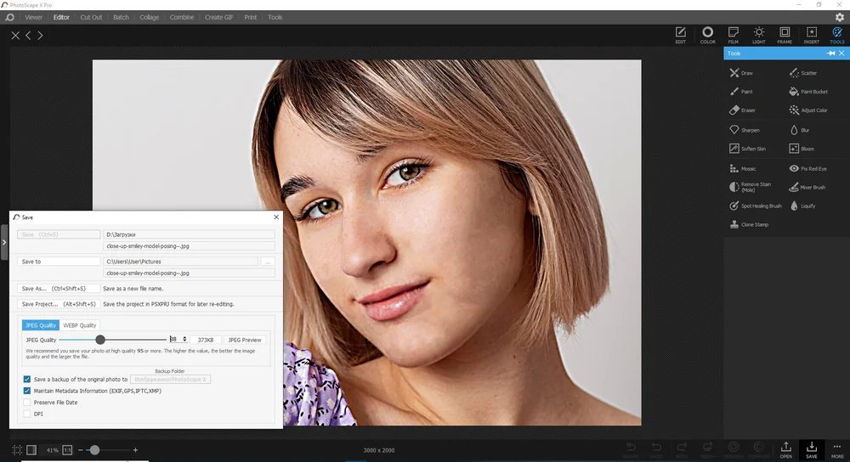Select the Spot Healing Brush
The width and height of the screenshot is (850, 462).
pyautogui.click(x=755, y=206)
